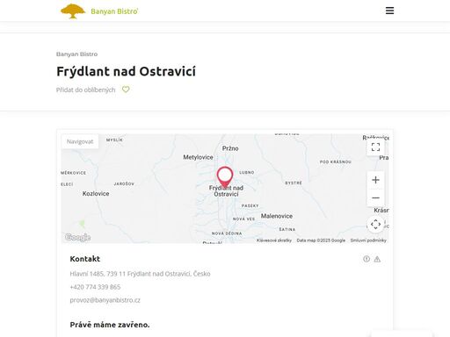The width and height of the screenshot is (450, 337).
Task: Open Klávesové zkratky on map
Action: click(x=274, y=240)
